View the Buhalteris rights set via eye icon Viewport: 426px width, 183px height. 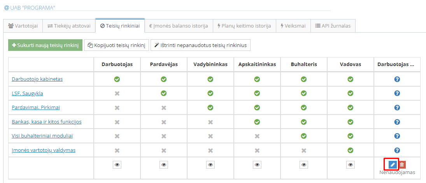click(x=304, y=165)
